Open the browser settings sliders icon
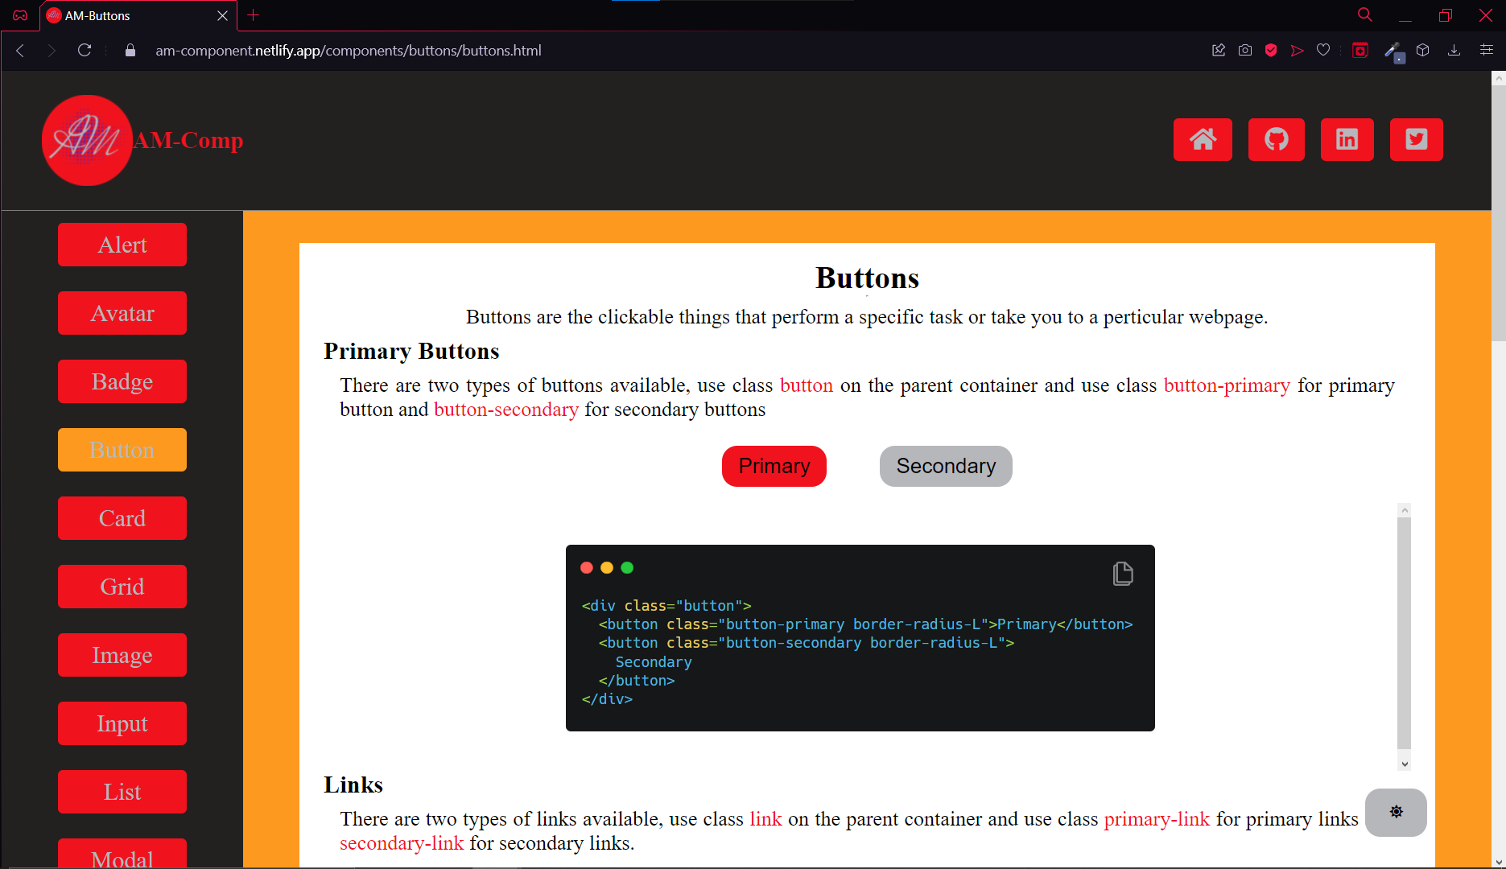This screenshot has height=869, width=1506. (1486, 50)
